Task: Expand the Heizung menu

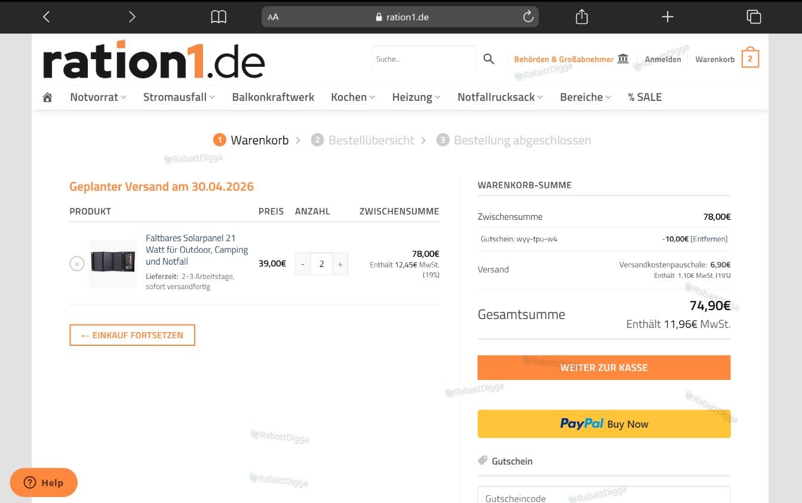Action: coord(416,97)
